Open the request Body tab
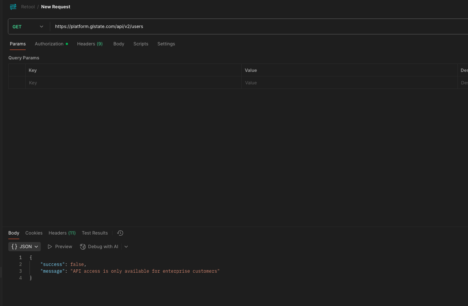468x306 pixels. pos(119,44)
